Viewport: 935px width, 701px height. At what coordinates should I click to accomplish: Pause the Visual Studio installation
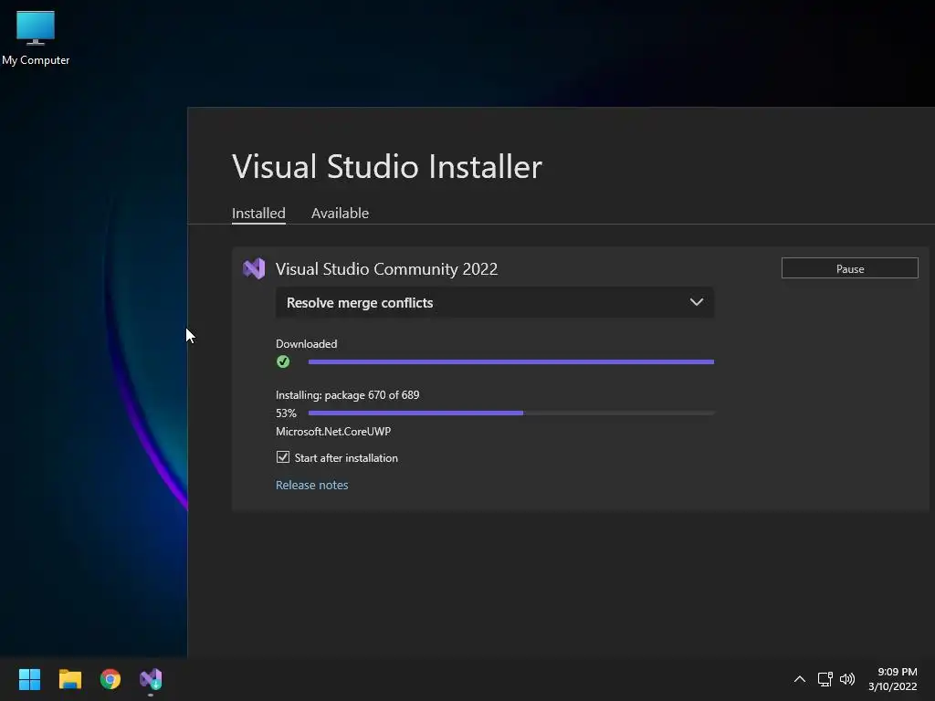[849, 268]
